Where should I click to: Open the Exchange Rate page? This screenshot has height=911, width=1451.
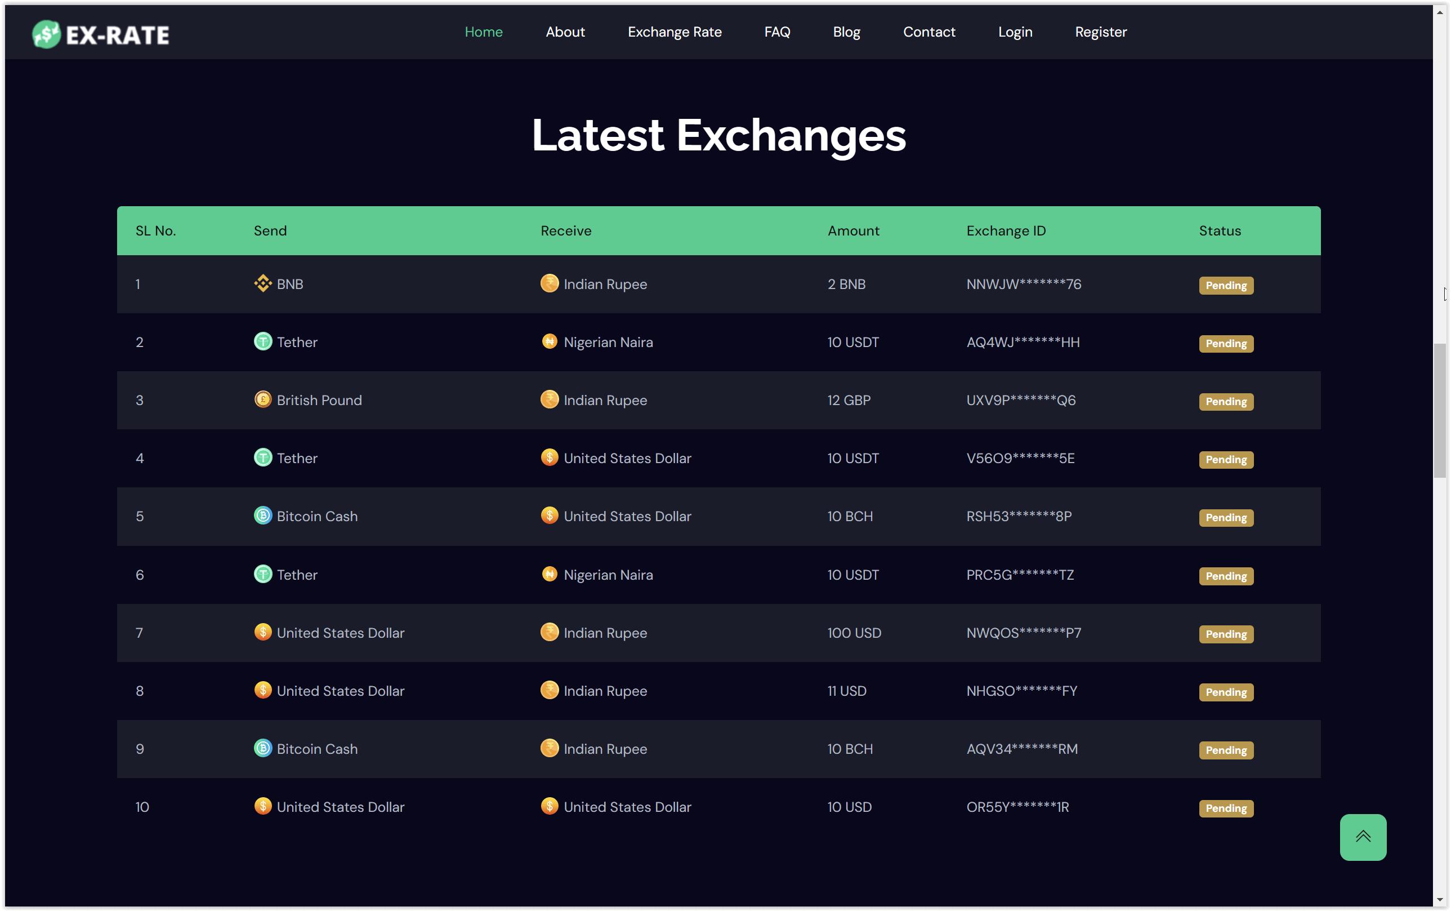pos(675,32)
